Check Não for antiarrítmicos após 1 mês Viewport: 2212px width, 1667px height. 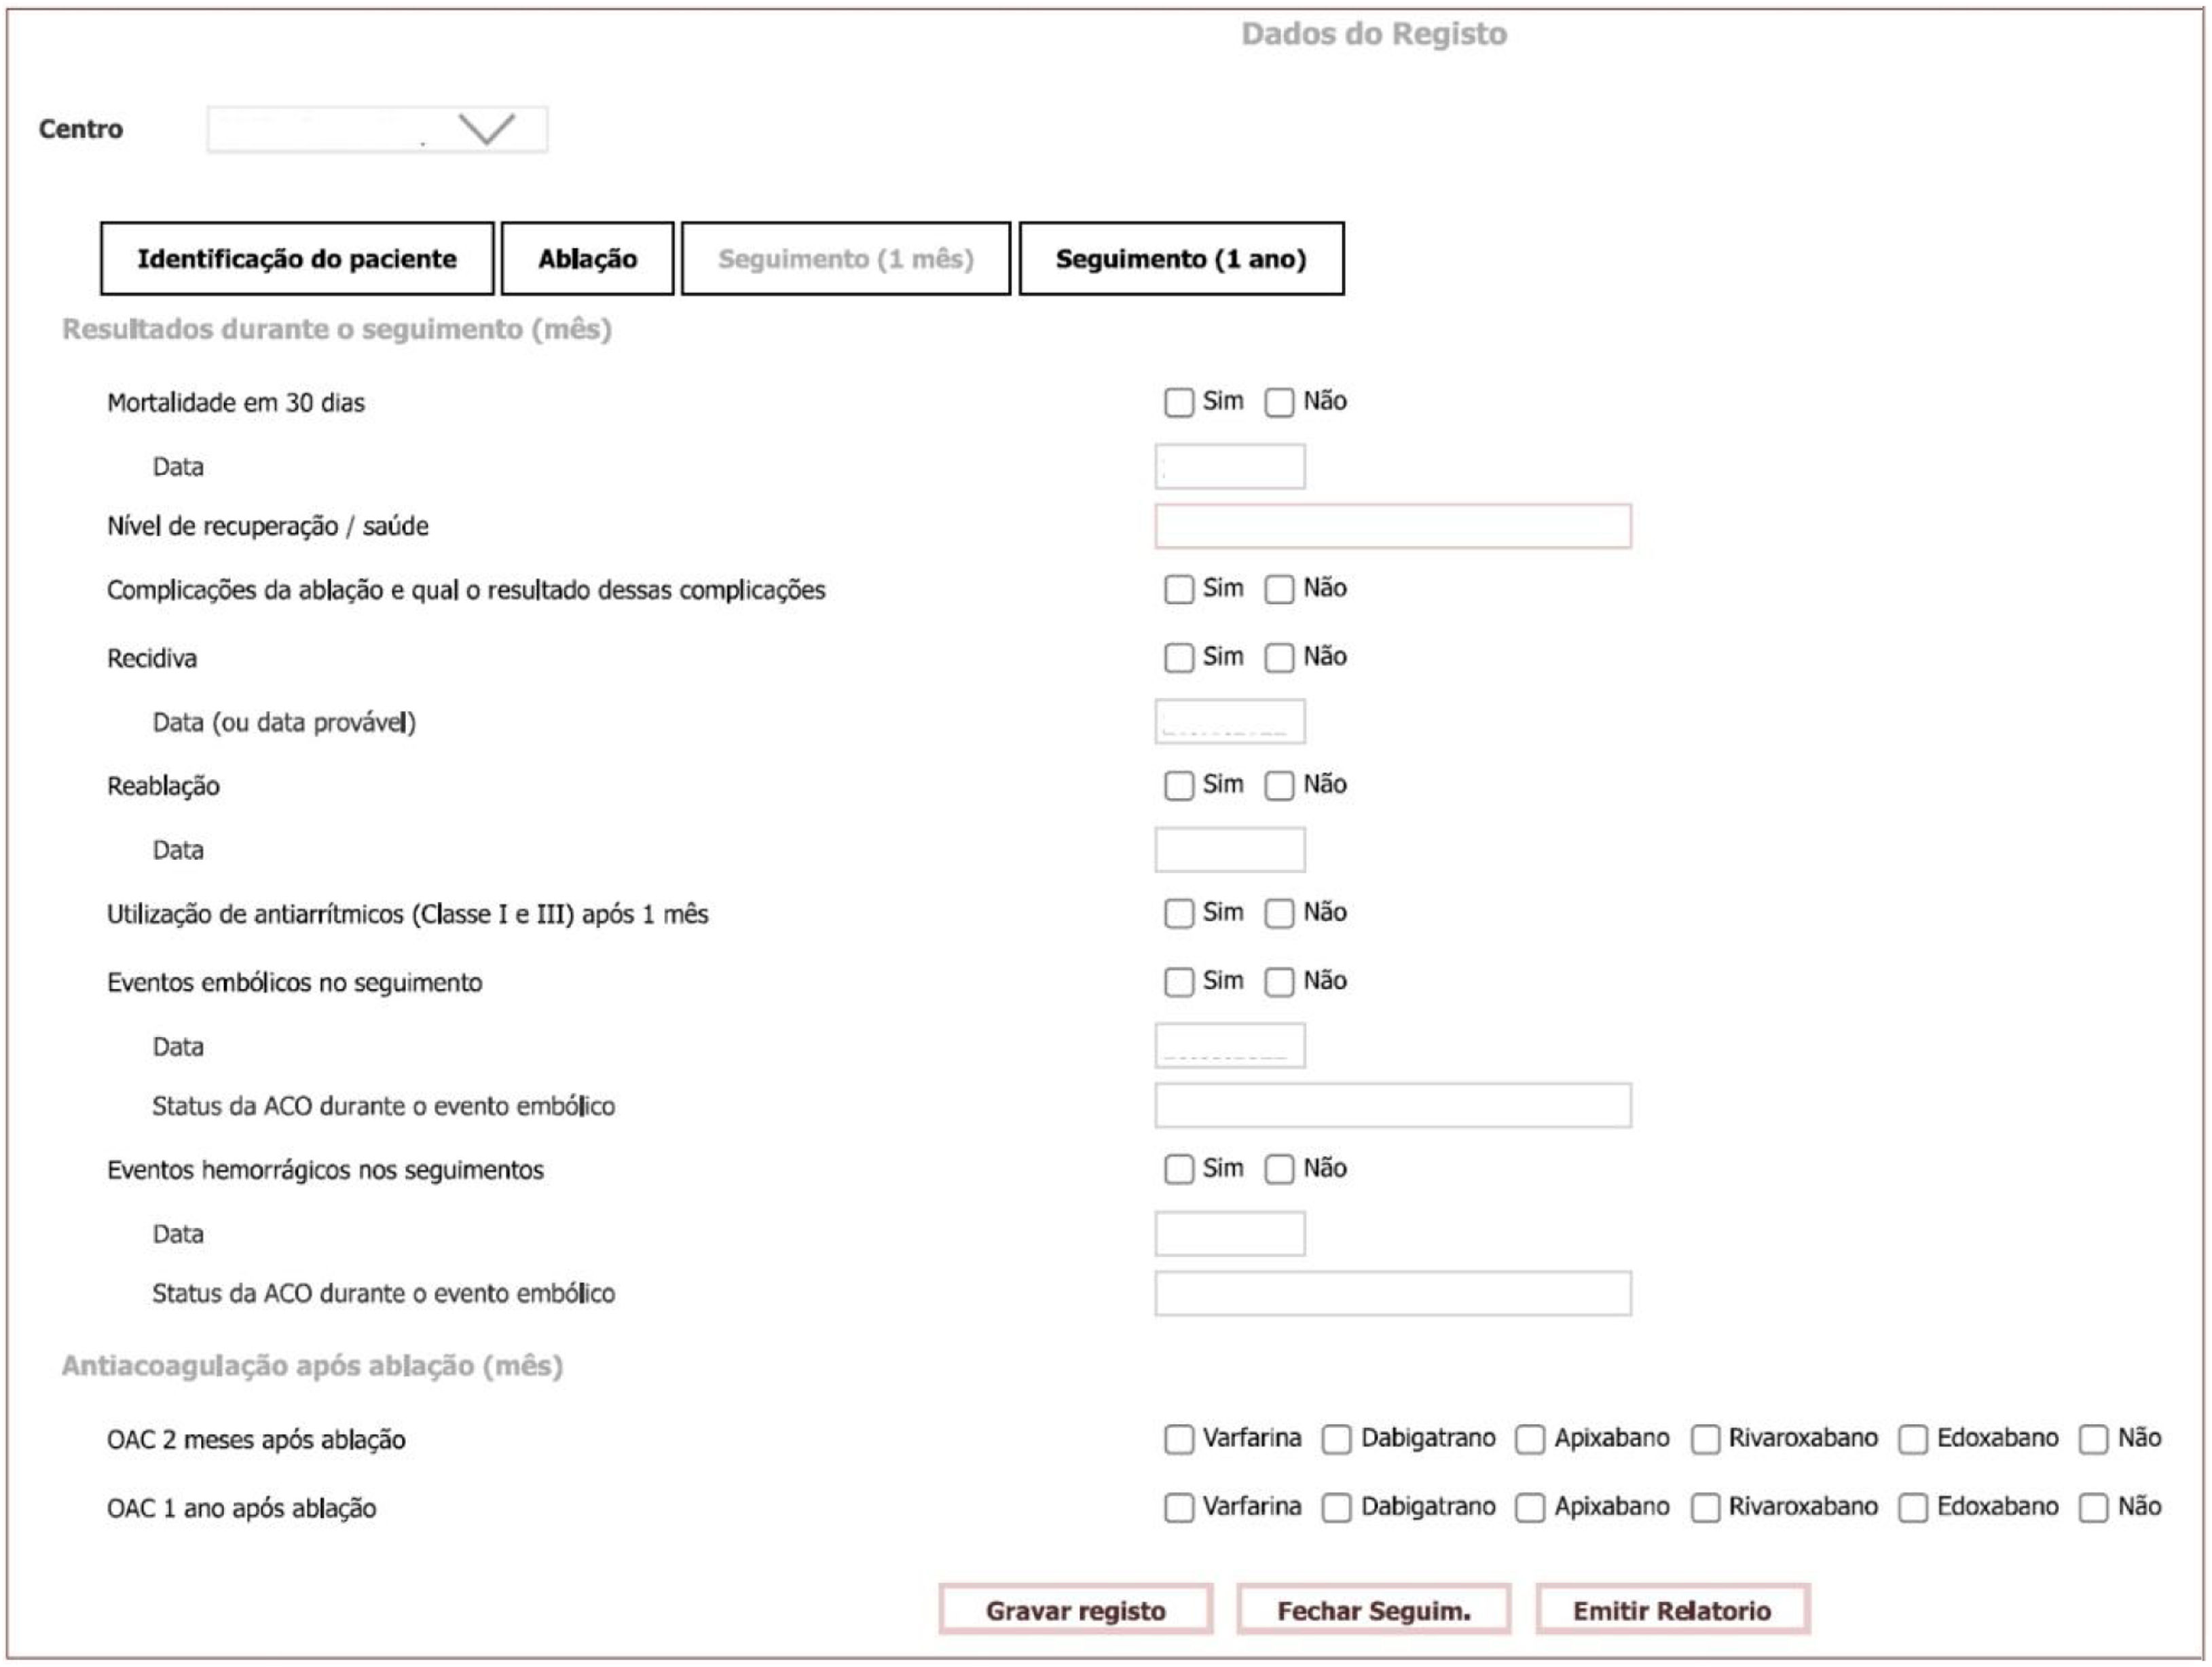[1279, 914]
